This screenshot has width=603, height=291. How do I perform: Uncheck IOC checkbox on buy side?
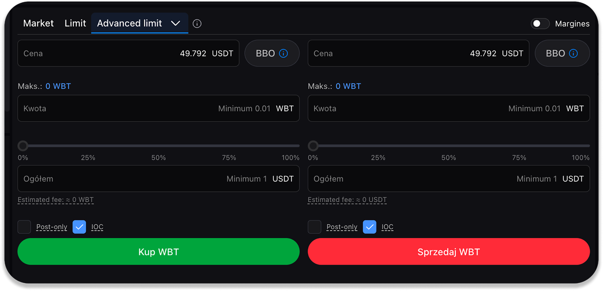(79, 227)
